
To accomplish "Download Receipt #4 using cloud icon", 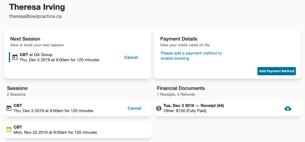I will point(288,108).
